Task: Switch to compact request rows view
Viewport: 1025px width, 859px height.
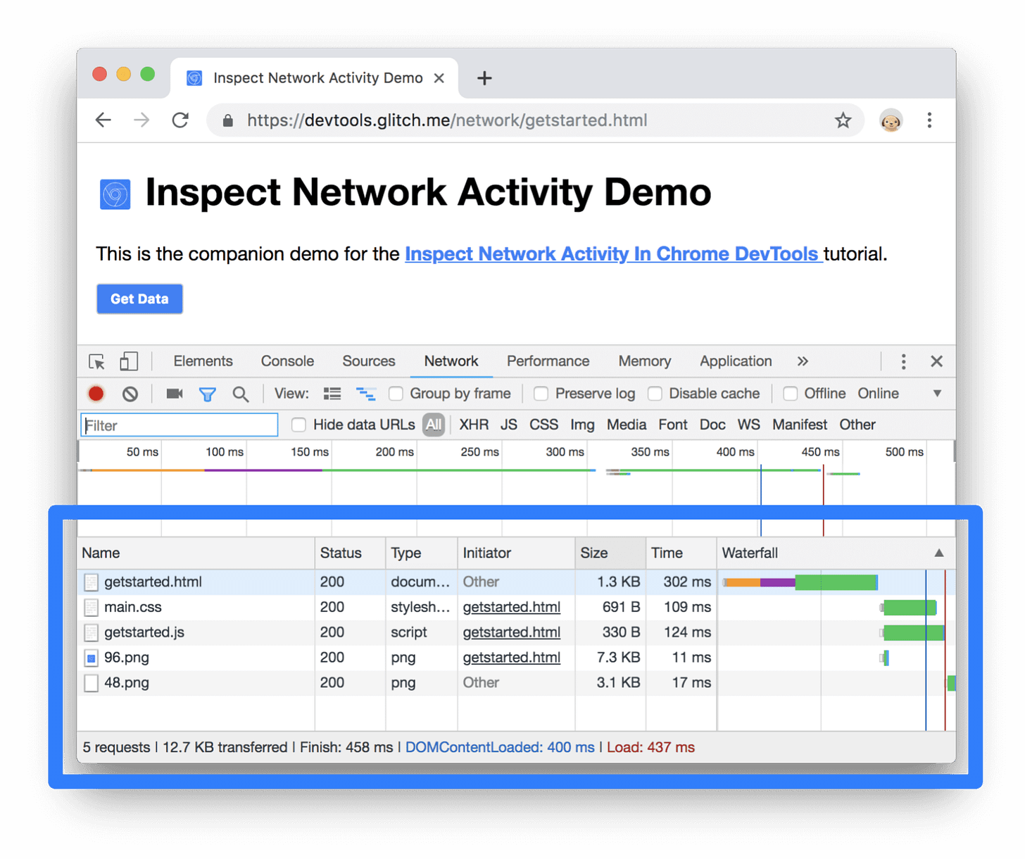Action: coord(332,394)
